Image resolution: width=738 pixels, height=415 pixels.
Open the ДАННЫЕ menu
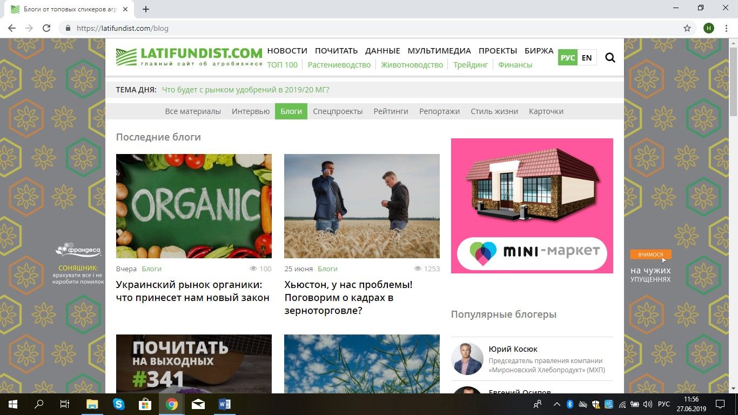click(x=383, y=51)
